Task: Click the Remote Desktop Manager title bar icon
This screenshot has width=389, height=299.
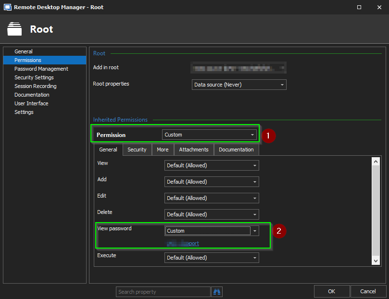Action: coord(7,7)
